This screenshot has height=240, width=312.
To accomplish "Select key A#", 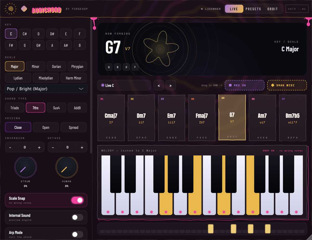I will (66, 45).
